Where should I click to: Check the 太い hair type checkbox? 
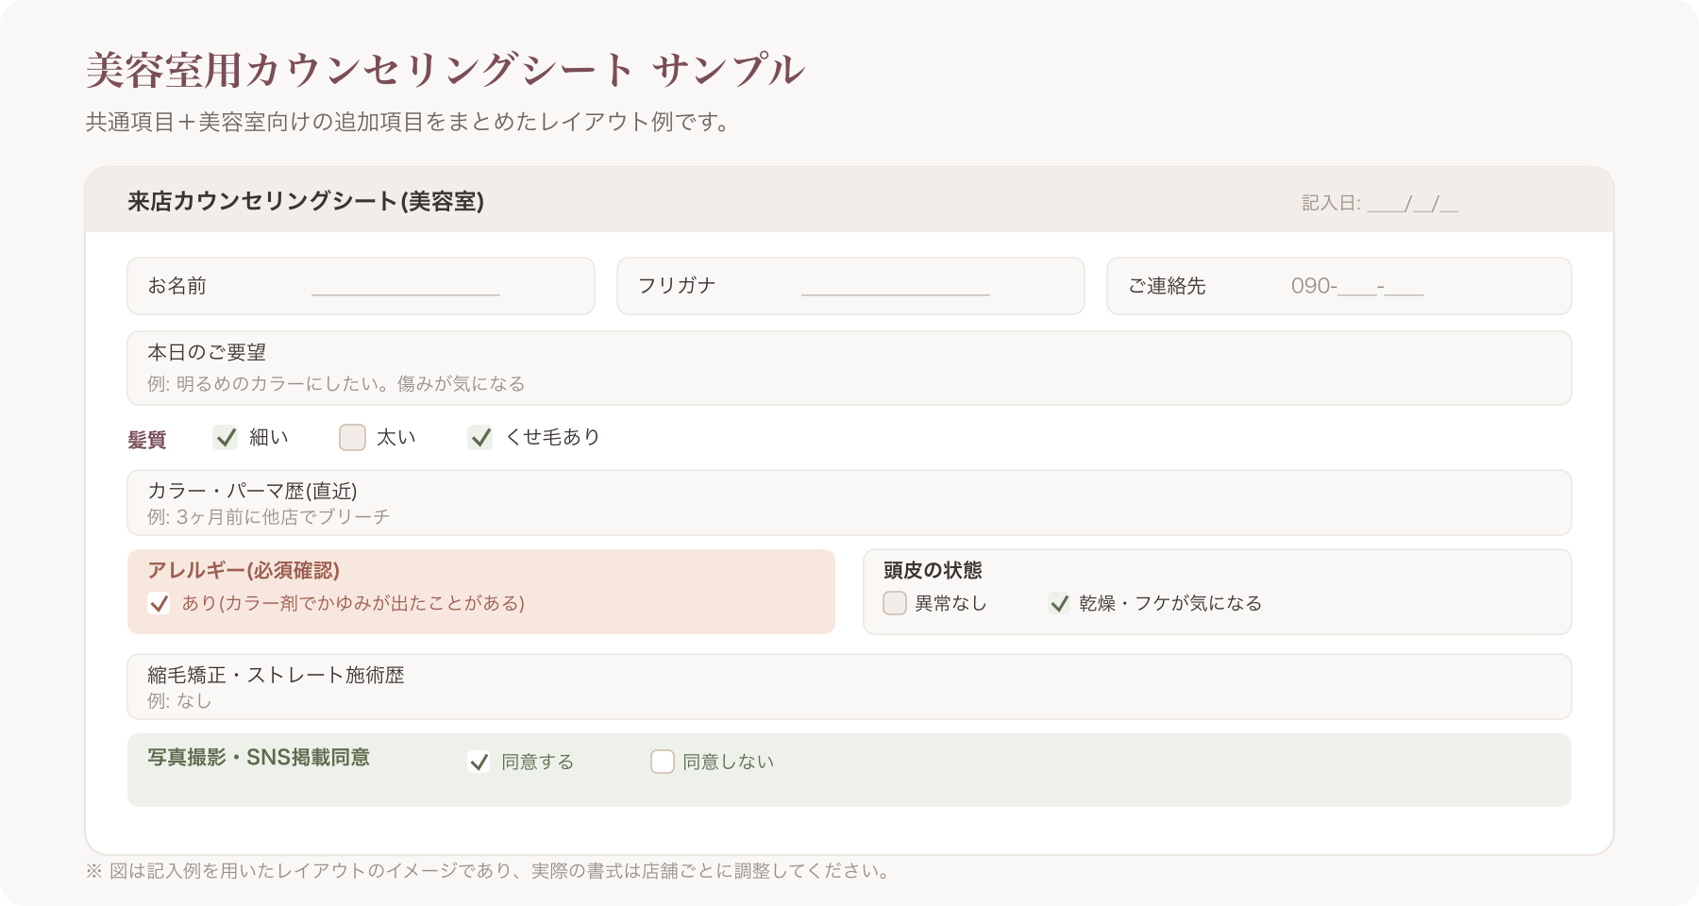(x=352, y=437)
